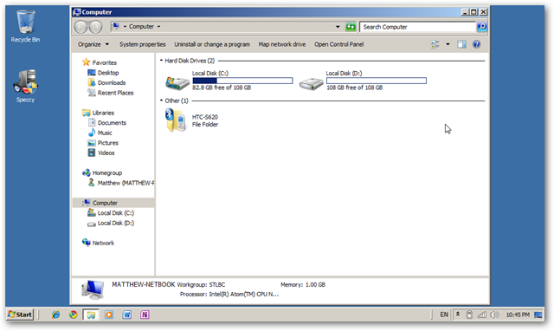Image resolution: width=554 pixels, height=331 pixels.
Task: Refresh the Computer view using green arrows
Action: [x=351, y=27]
